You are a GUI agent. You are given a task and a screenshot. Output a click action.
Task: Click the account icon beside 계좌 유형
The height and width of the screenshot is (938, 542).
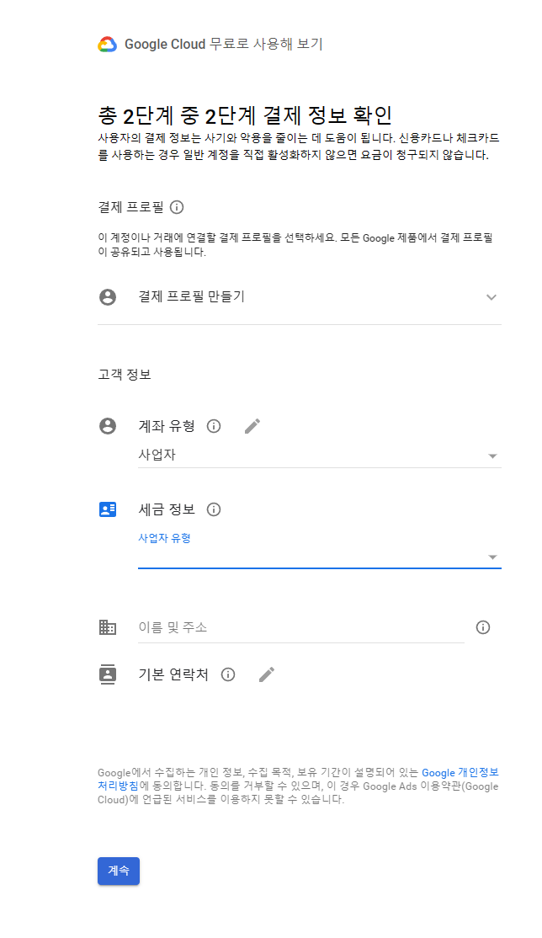108,426
